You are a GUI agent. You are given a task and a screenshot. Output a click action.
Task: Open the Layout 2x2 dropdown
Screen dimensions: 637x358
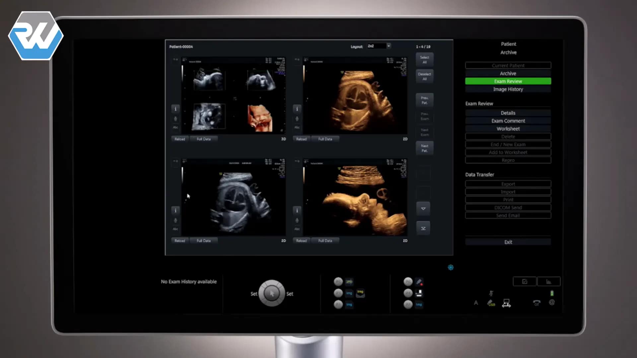click(379, 46)
